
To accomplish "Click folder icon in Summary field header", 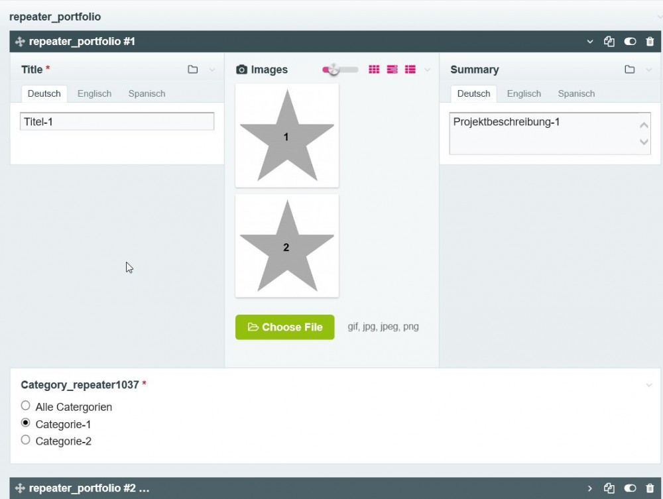I will [x=630, y=70].
